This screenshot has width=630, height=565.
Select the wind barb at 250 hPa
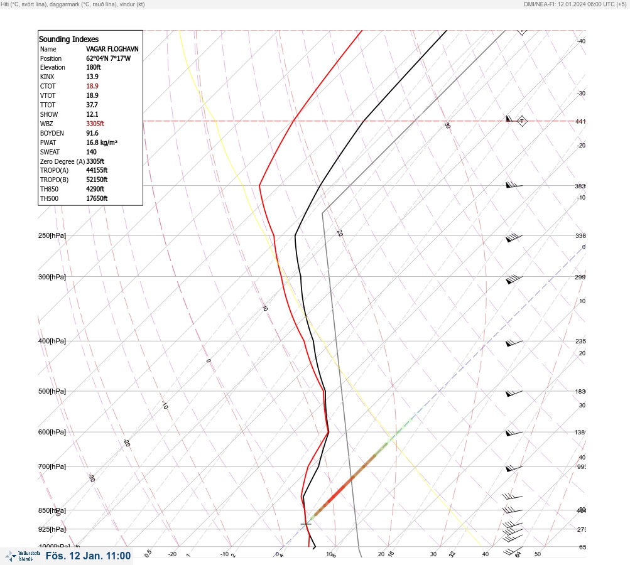click(x=514, y=238)
